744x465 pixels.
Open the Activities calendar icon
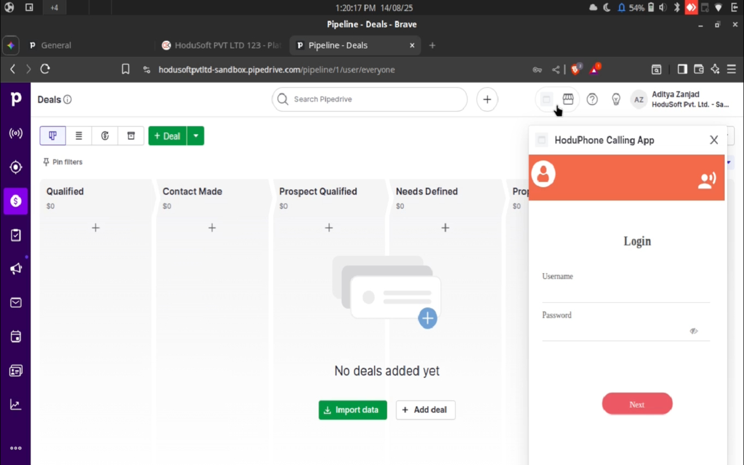16,337
